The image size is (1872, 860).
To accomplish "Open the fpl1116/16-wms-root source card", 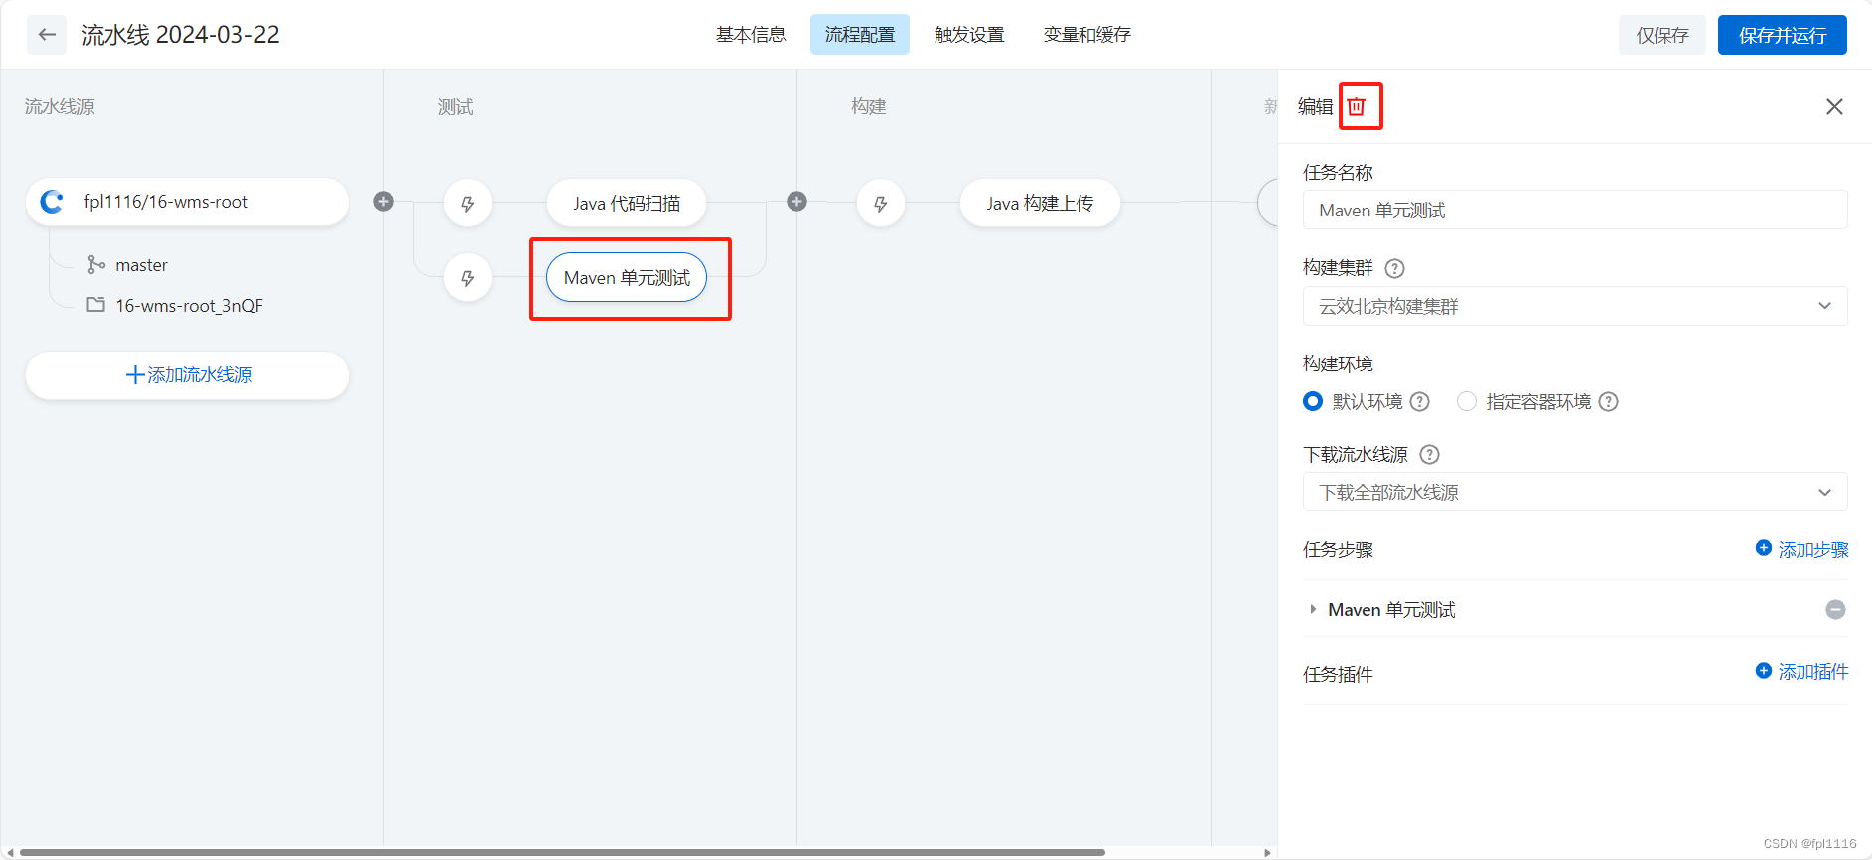I will click(187, 202).
